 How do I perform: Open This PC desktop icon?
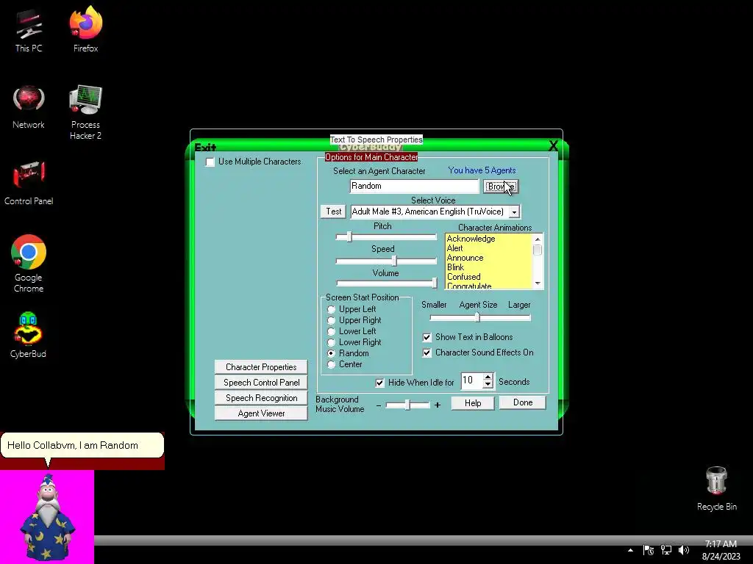29,31
